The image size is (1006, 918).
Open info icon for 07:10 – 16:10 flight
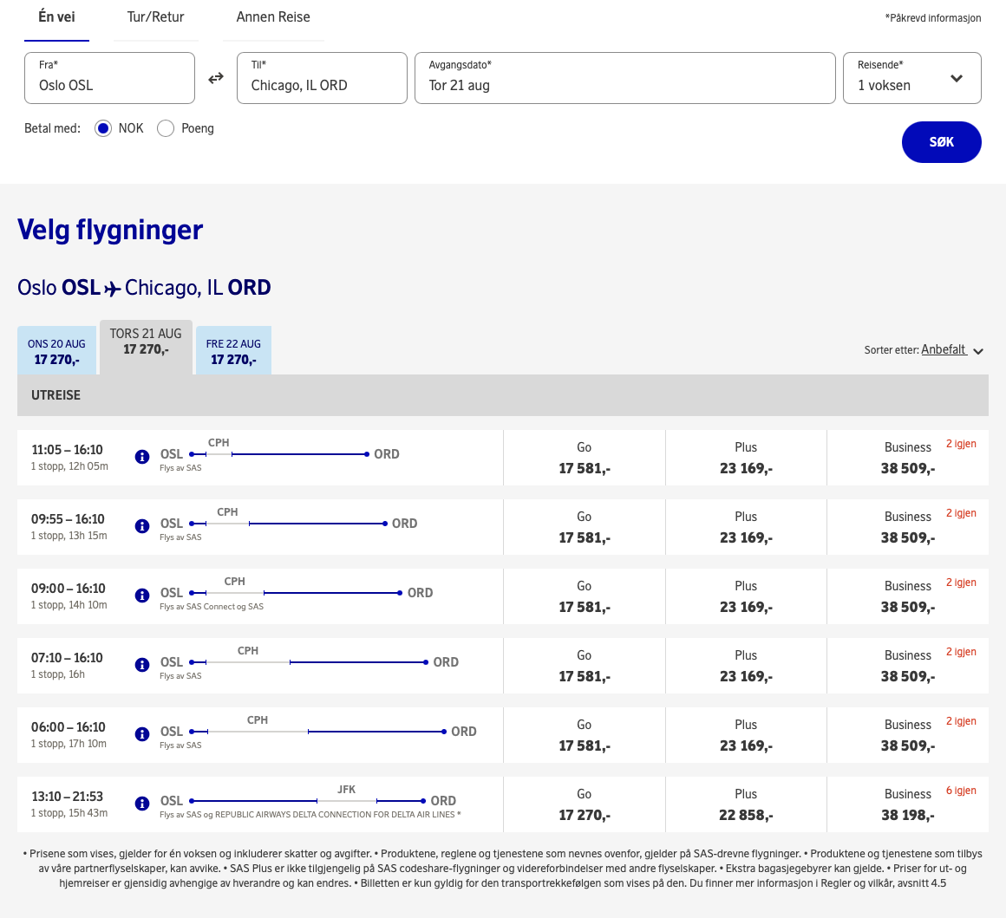click(141, 665)
